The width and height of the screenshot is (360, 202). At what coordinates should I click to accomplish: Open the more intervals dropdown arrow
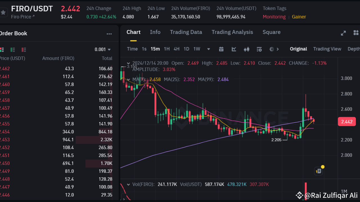(x=209, y=49)
